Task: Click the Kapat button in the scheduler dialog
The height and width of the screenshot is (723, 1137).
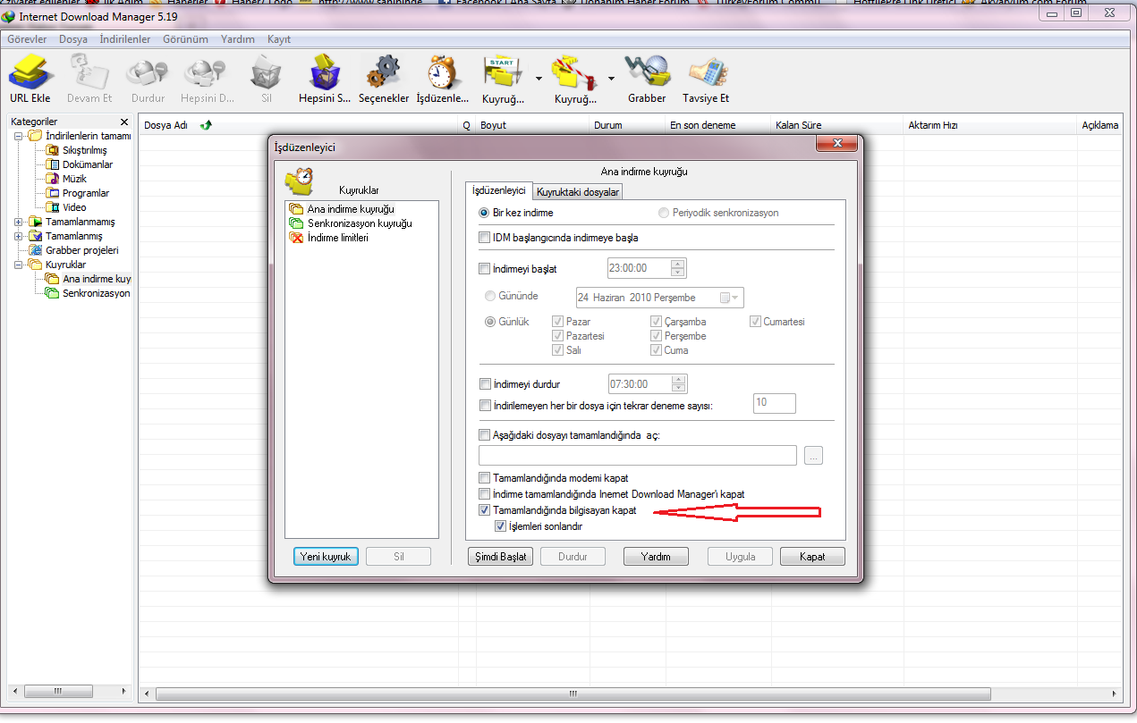Action: click(812, 556)
